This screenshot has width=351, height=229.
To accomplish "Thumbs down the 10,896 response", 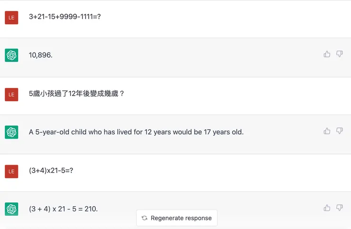I will tap(339, 54).
